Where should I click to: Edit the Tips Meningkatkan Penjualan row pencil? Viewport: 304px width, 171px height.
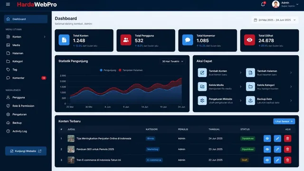point(277,138)
